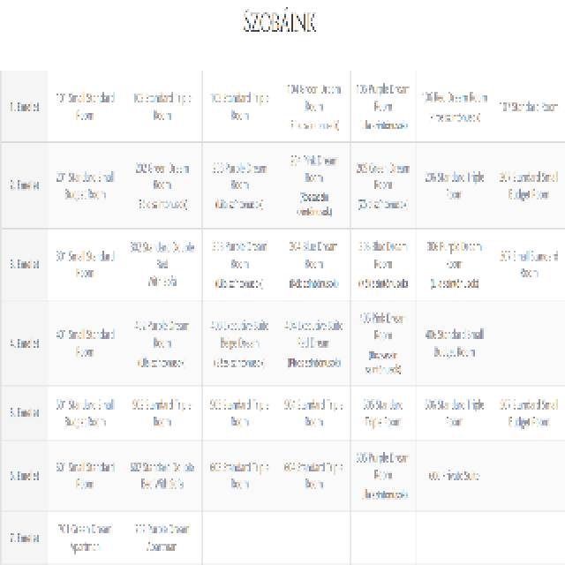Image resolution: width=565 pixels, height=565 pixels.
Task: Open the 401 Small Standard Room link
Action: (x=86, y=343)
